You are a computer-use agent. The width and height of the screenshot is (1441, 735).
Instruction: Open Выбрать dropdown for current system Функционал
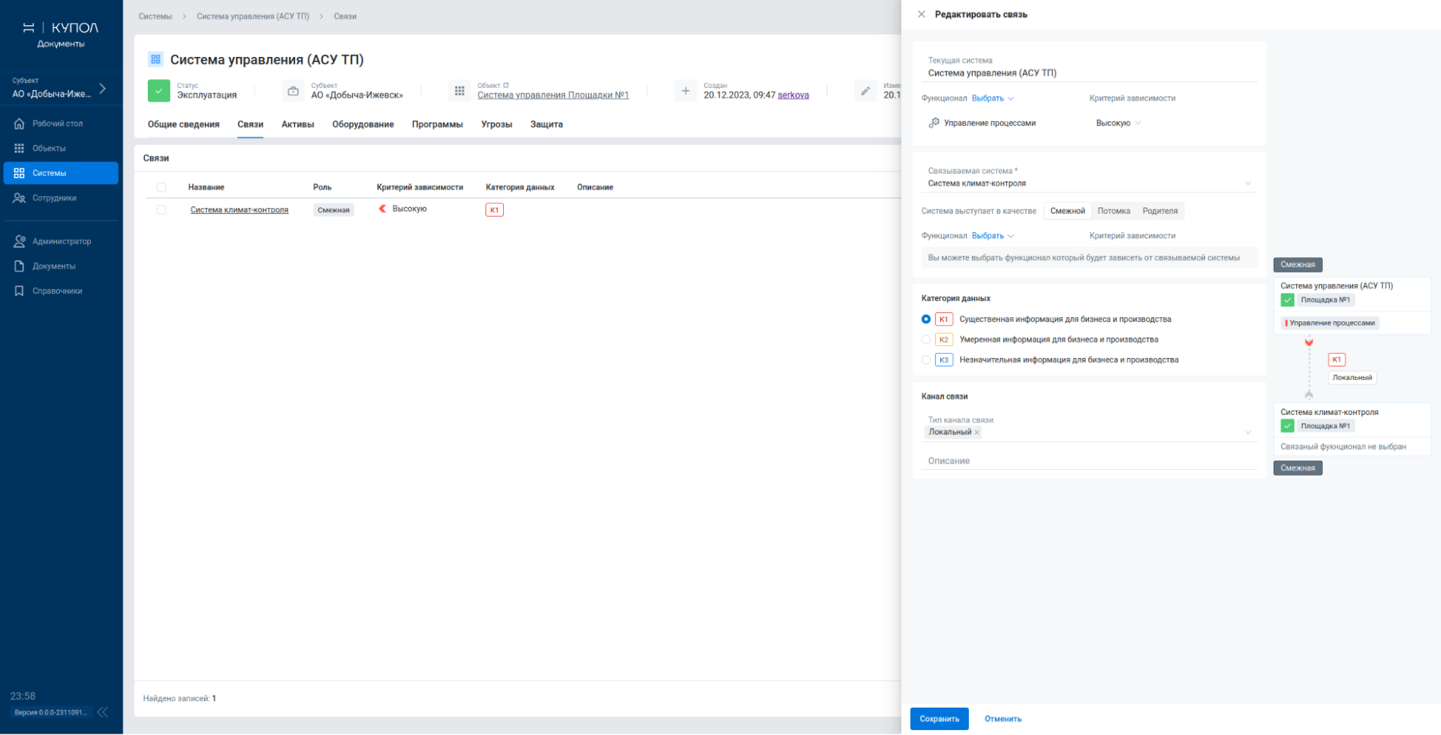pos(993,98)
